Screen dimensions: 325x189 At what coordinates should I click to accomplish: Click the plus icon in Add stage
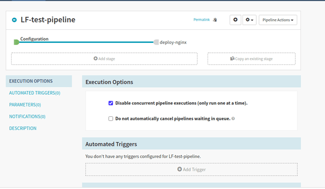click(95, 58)
